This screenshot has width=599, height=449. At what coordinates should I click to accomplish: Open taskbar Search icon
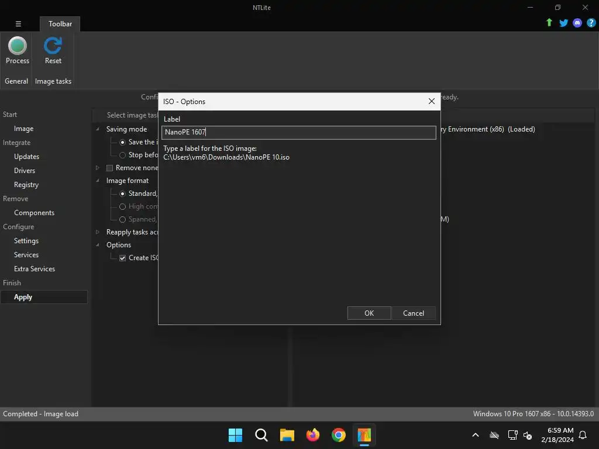point(261,435)
